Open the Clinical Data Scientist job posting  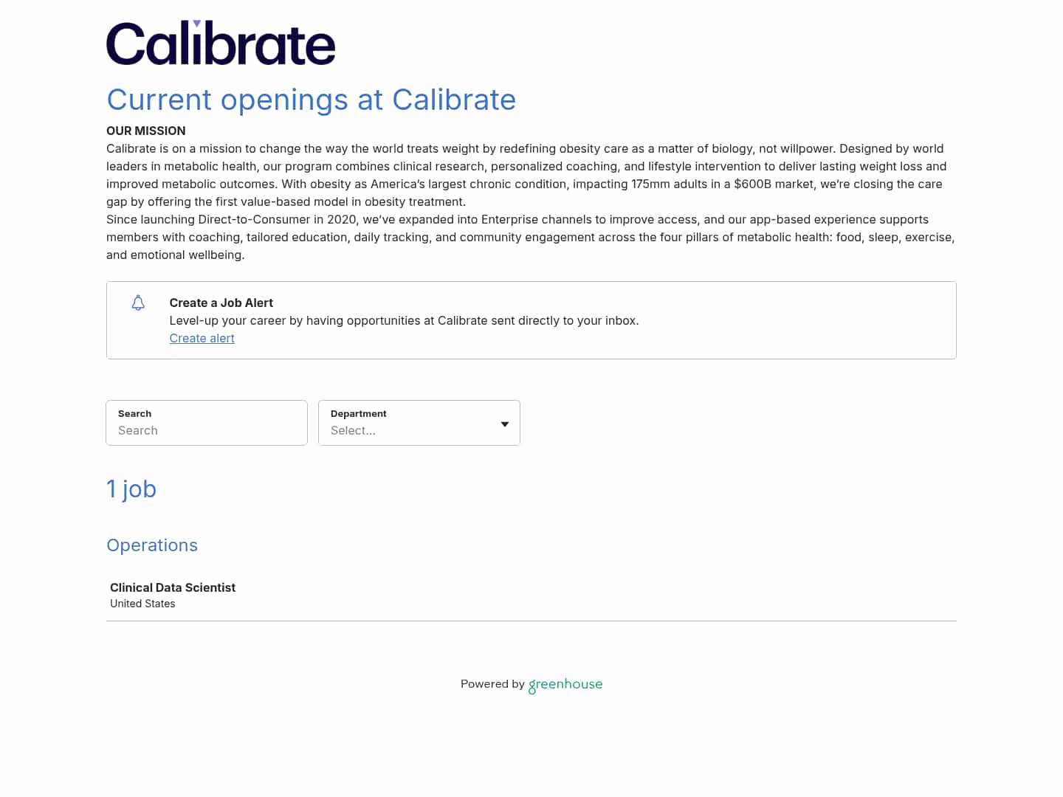(x=172, y=587)
